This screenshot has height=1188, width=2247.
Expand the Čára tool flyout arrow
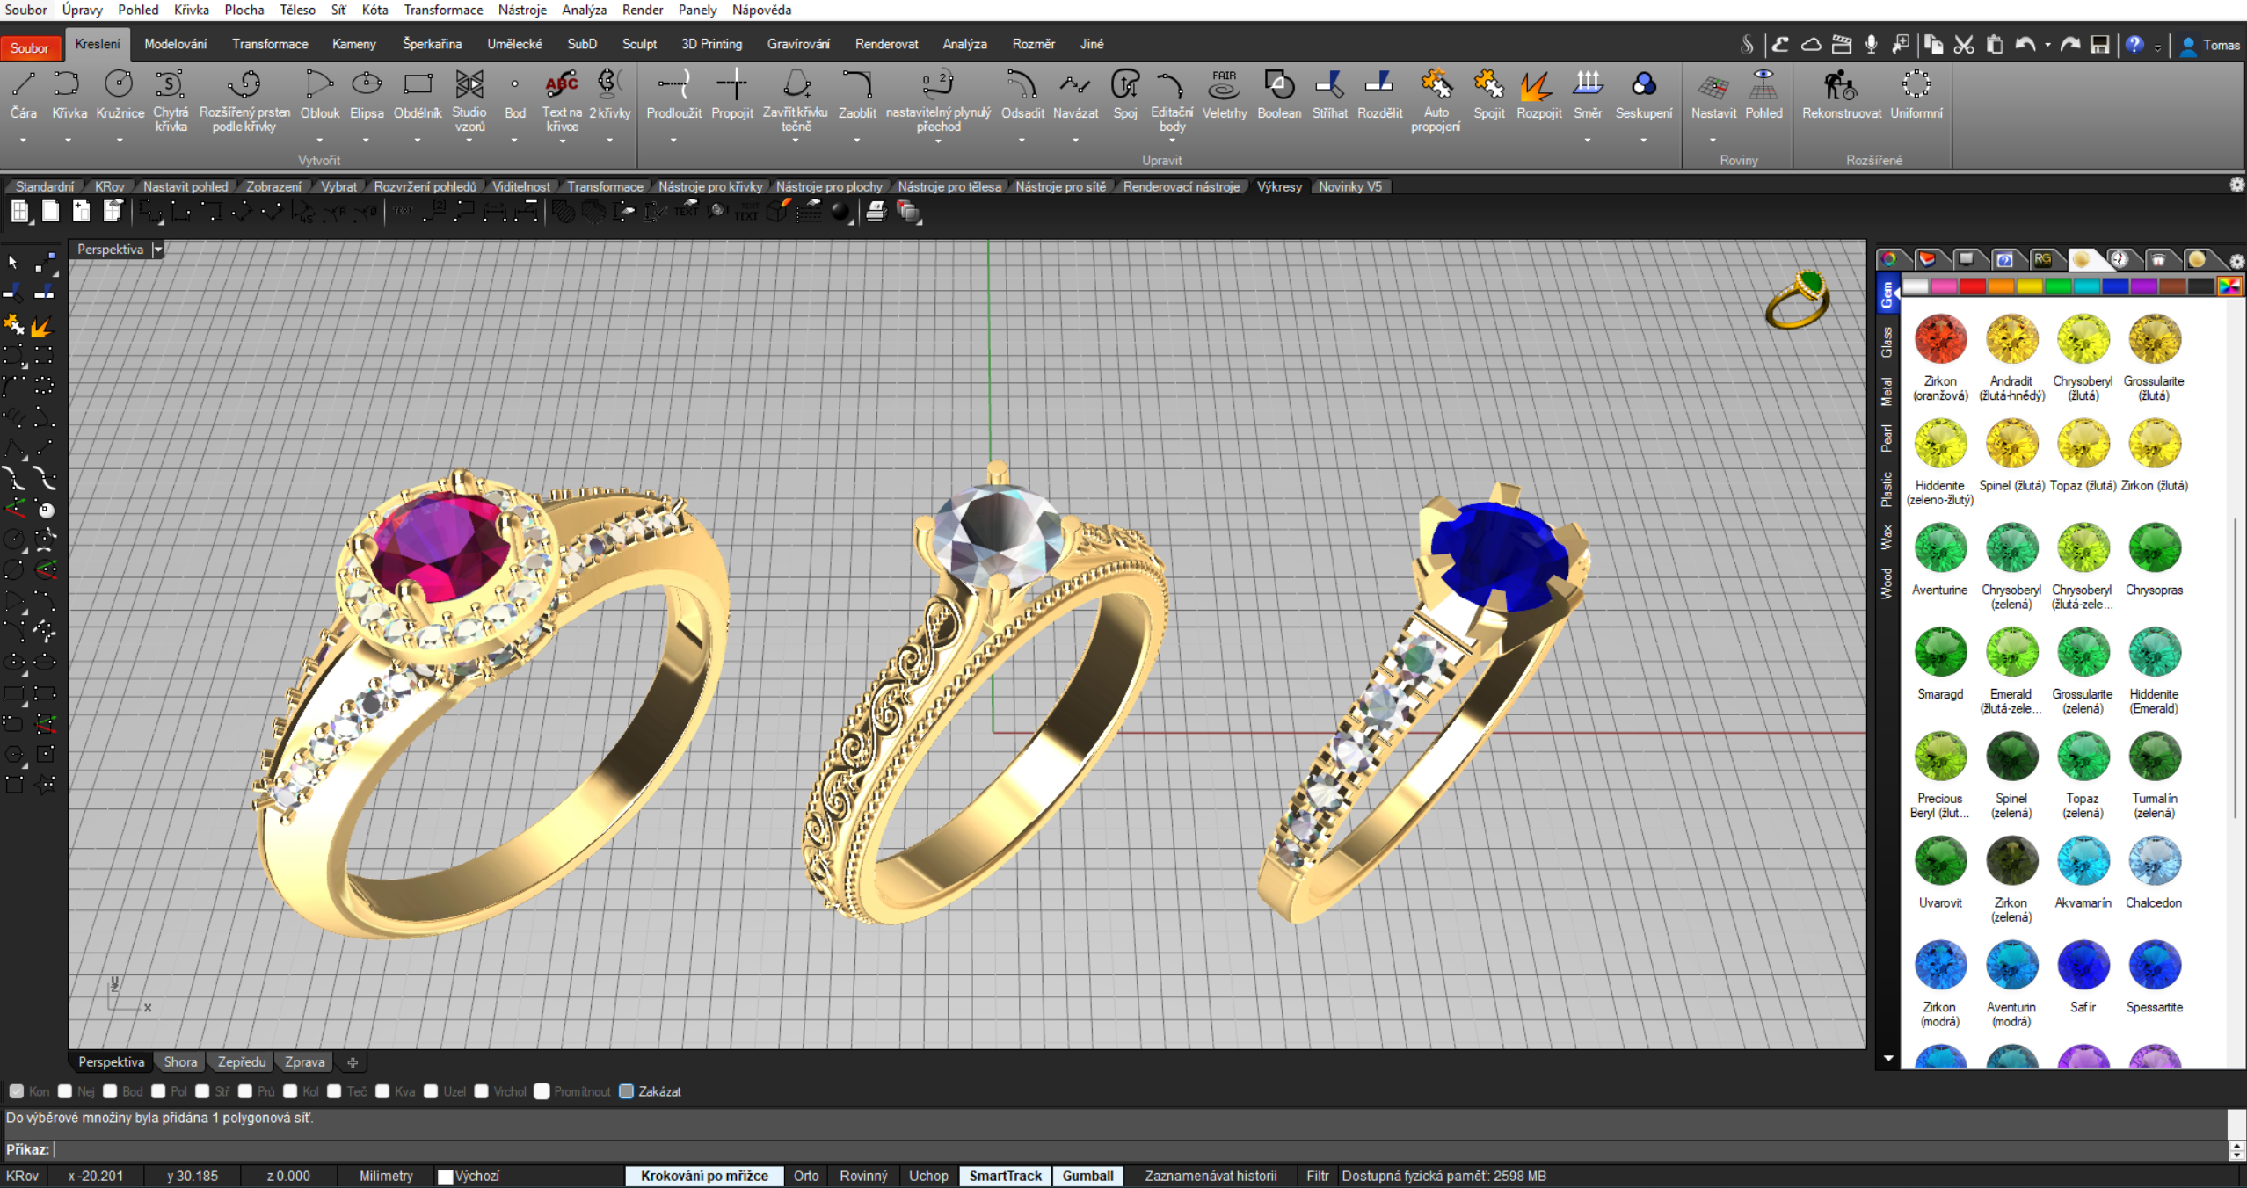[x=24, y=141]
